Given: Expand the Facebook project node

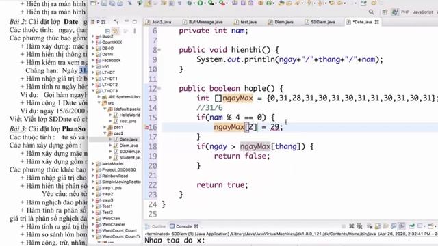Looking at the screenshot, I should point(93,60).
